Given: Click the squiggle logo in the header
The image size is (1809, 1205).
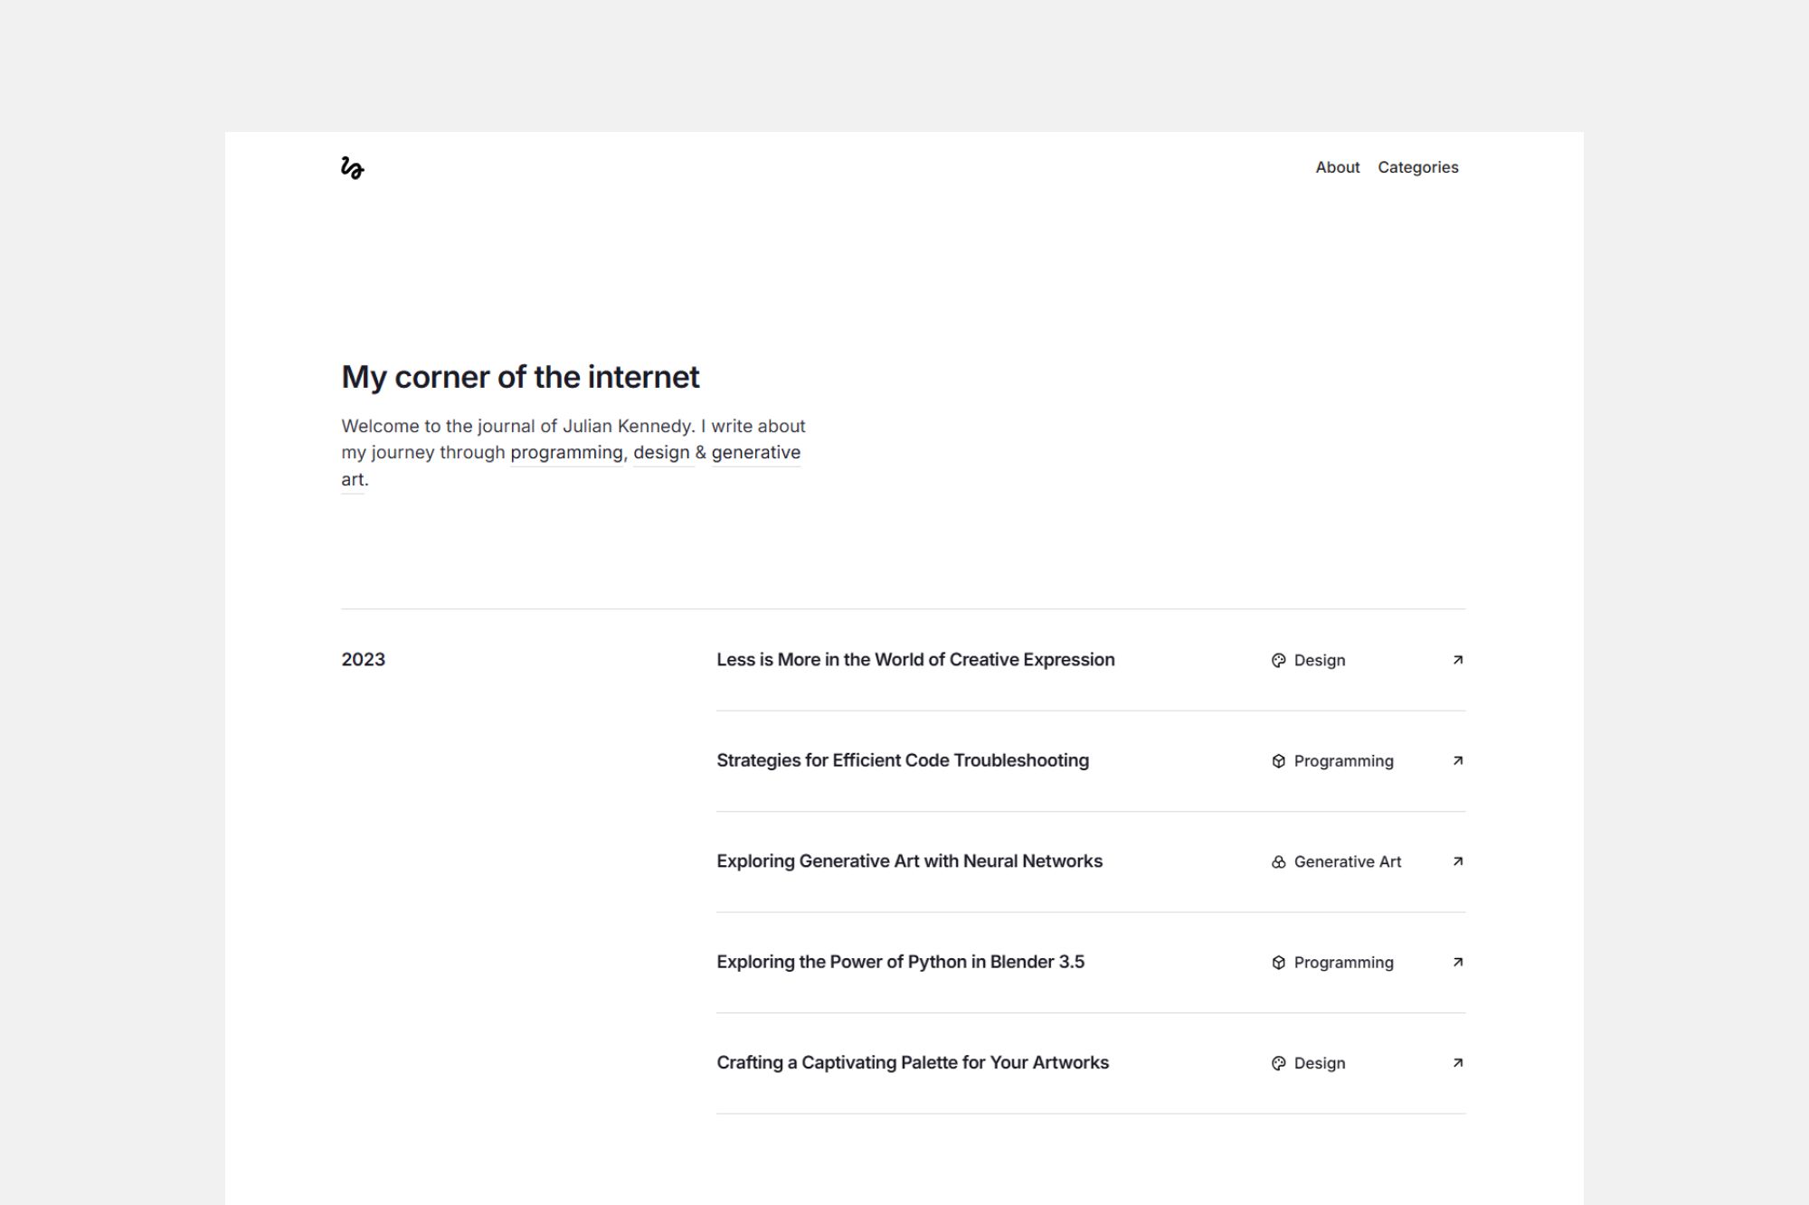Looking at the screenshot, I should click(x=352, y=168).
